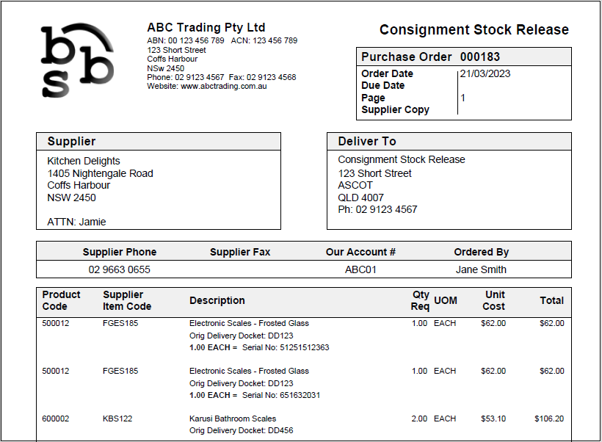Click the Product Code column header
Screen dimensions: 602x442
[x=61, y=300]
